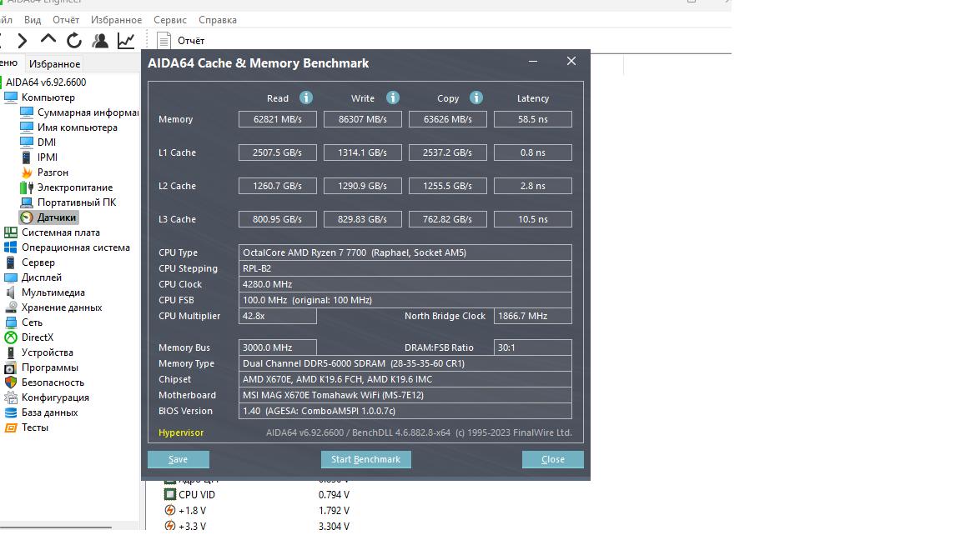Click the Save button
The height and width of the screenshot is (540, 961).
pyautogui.click(x=179, y=459)
